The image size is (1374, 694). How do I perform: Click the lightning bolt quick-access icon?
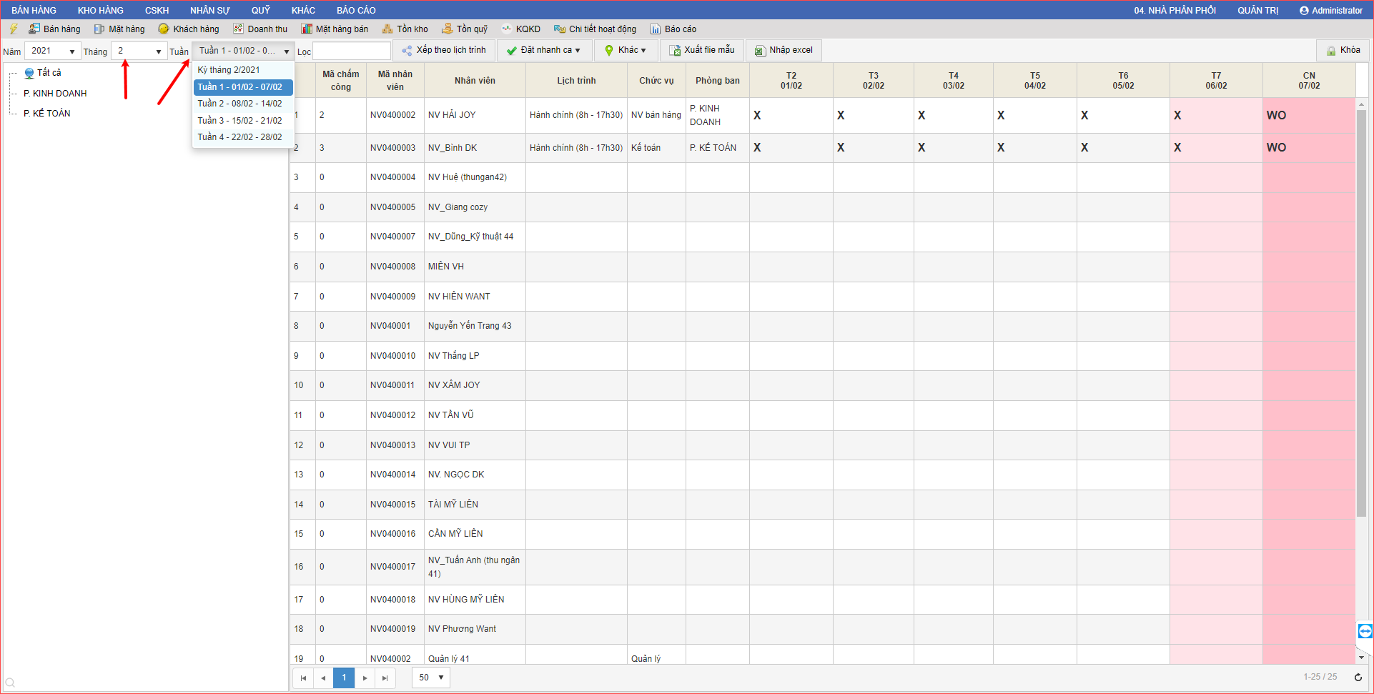tap(13, 29)
